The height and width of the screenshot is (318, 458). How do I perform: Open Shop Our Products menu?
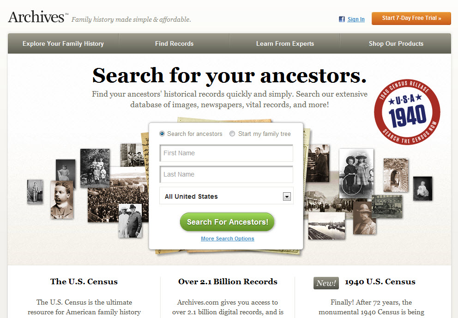point(396,43)
